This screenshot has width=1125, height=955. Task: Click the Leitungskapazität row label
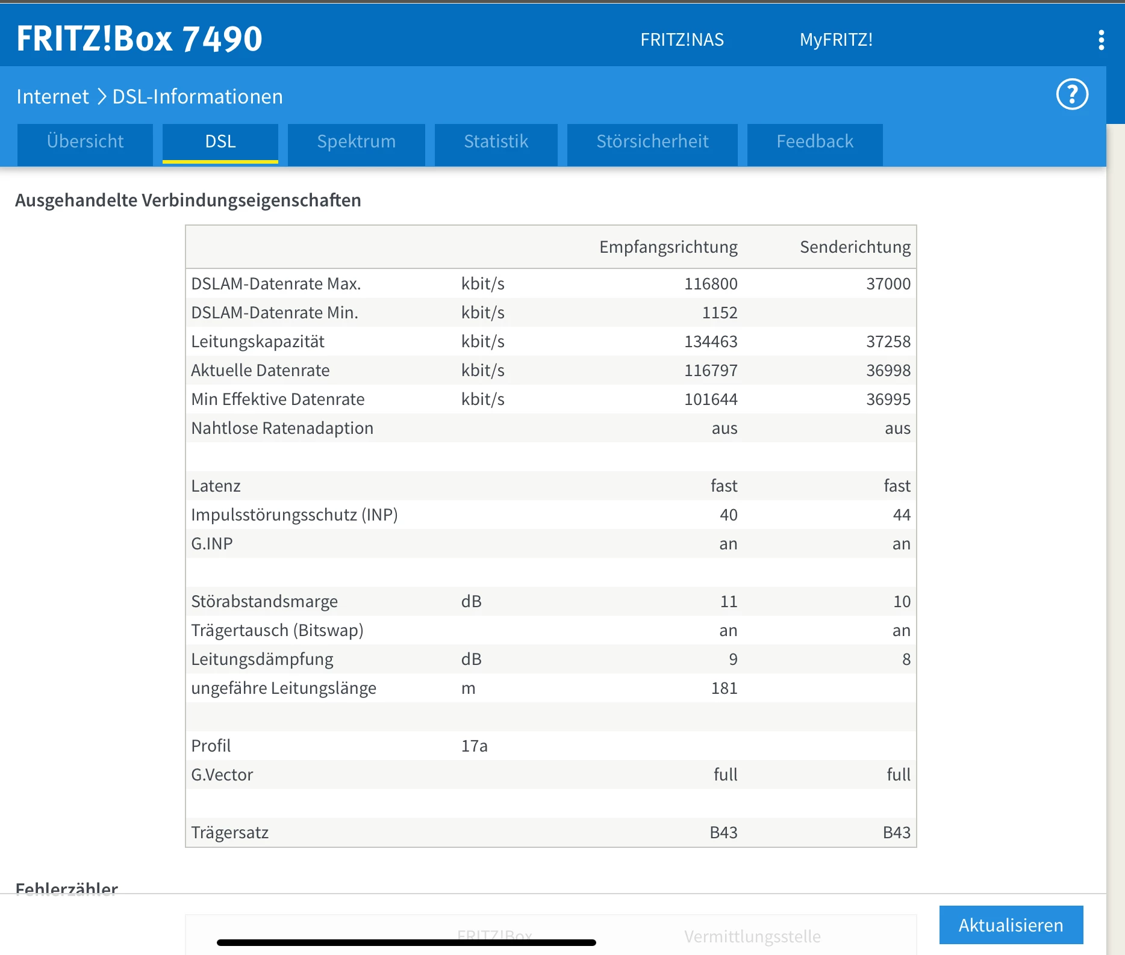258,341
